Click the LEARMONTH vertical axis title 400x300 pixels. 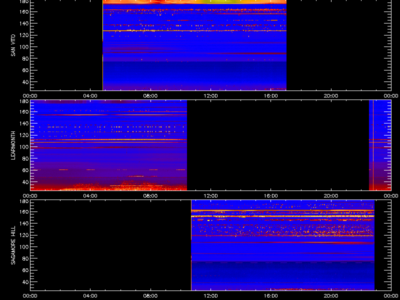[x=13, y=145]
